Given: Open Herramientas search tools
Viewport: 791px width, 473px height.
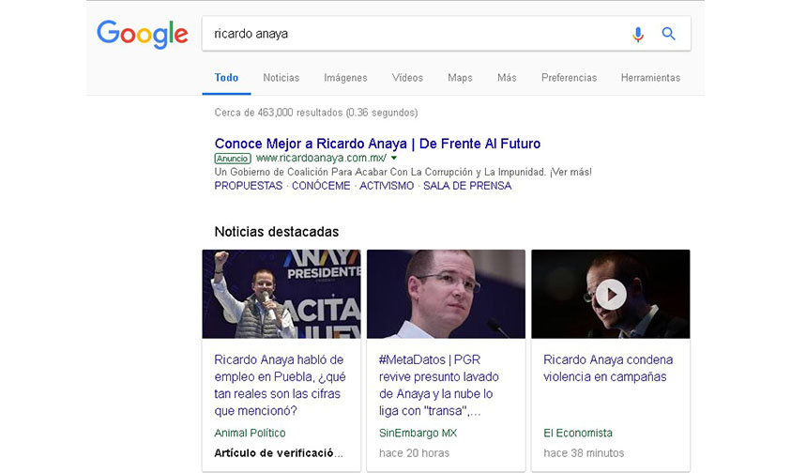Looking at the screenshot, I should [651, 78].
